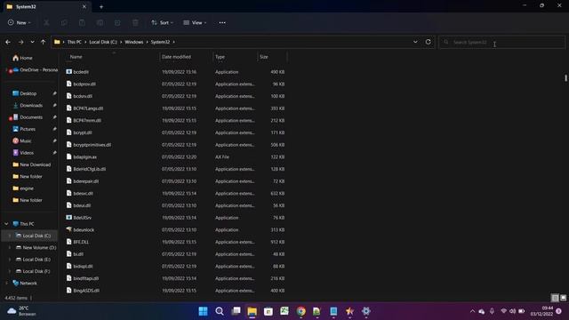Image resolution: width=569 pixels, height=320 pixels.
Task: Click the volume speaker tray icon
Action: (512, 311)
